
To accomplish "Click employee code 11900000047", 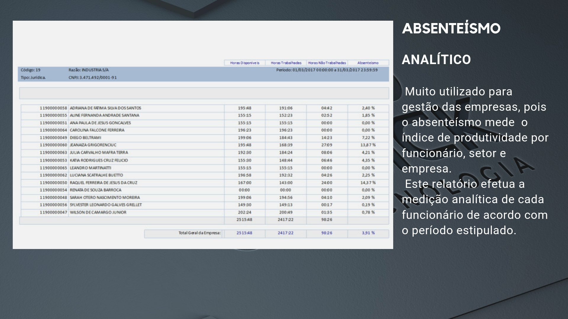I will [53, 212].
